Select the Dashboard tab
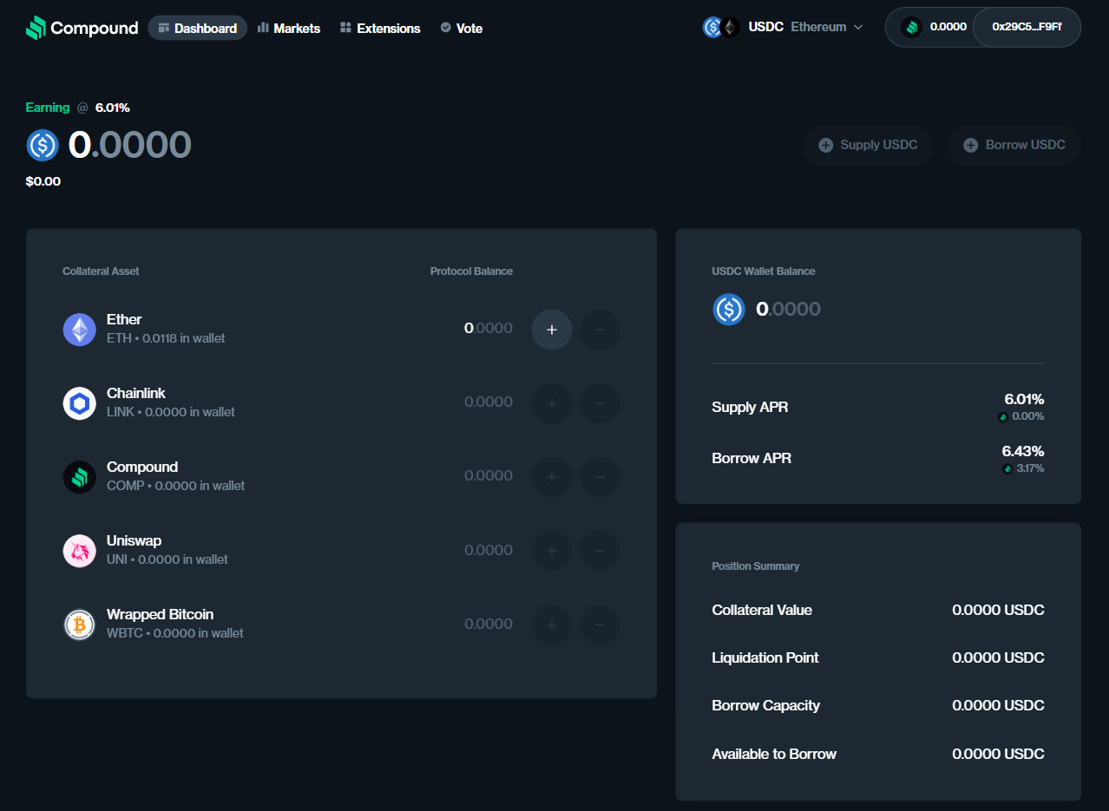Image resolution: width=1109 pixels, height=811 pixels. [x=197, y=28]
